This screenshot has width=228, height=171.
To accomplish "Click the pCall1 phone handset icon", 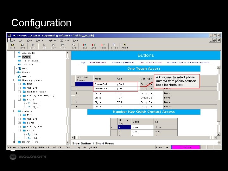I will pyautogui.click(x=29, y=134).
